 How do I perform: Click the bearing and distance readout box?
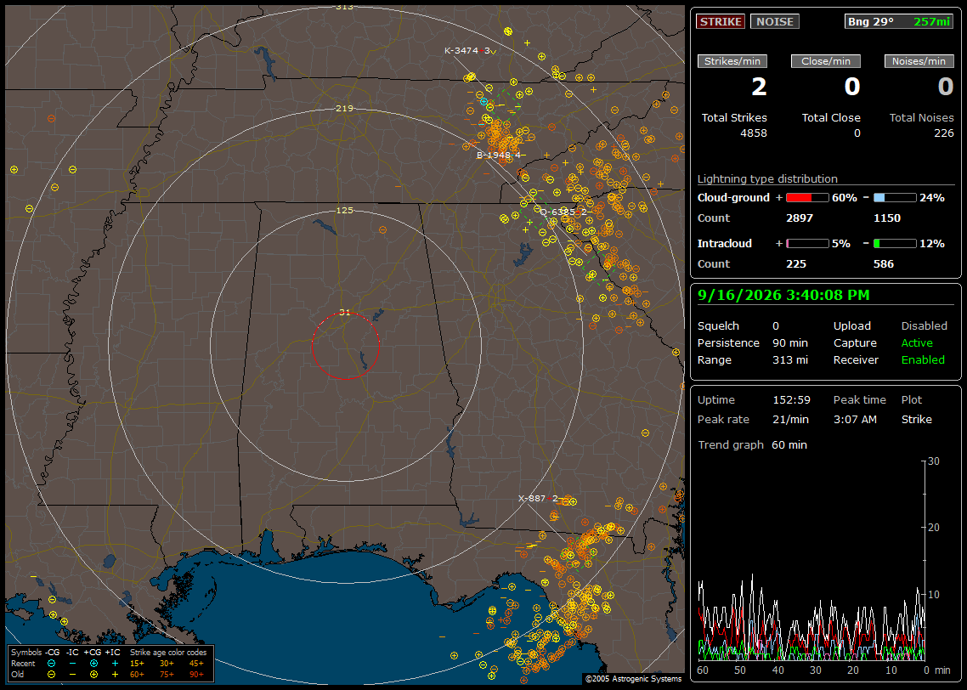point(898,21)
